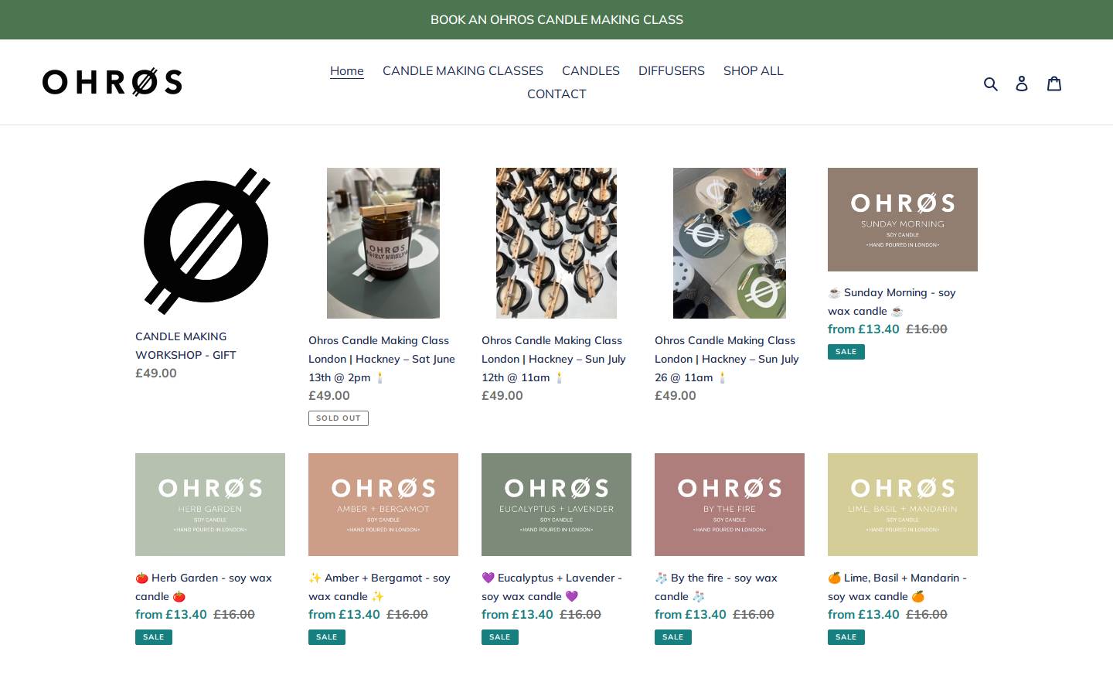Image resolution: width=1113 pixels, height=696 pixels.
Task: Click the Herb Garden soy wax candle title
Action: tap(203, 587)
